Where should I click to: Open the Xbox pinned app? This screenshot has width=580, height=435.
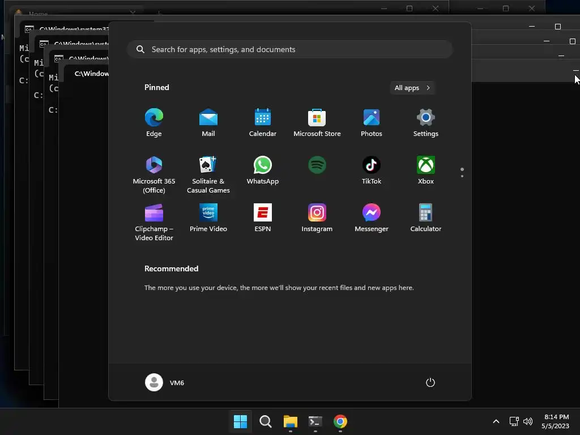click(x=426, y=170)
